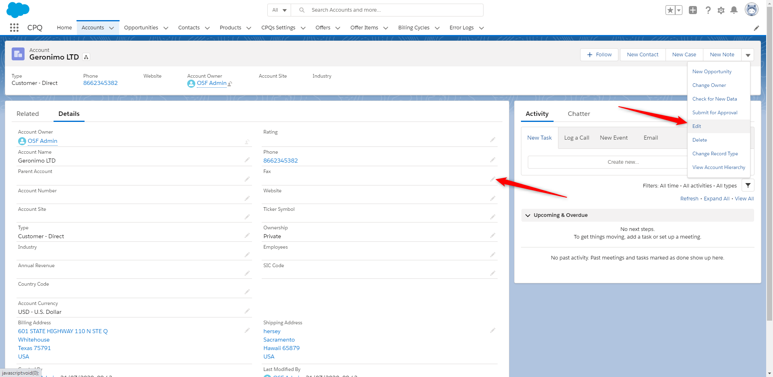Open the App Launcher grid icon
This screenshot has width=773, height=377.
(x=14, y=27)
